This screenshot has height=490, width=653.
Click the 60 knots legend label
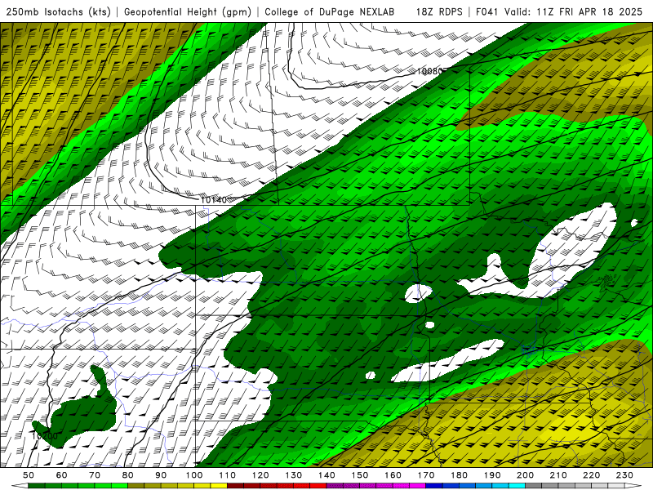coord(62,475)
